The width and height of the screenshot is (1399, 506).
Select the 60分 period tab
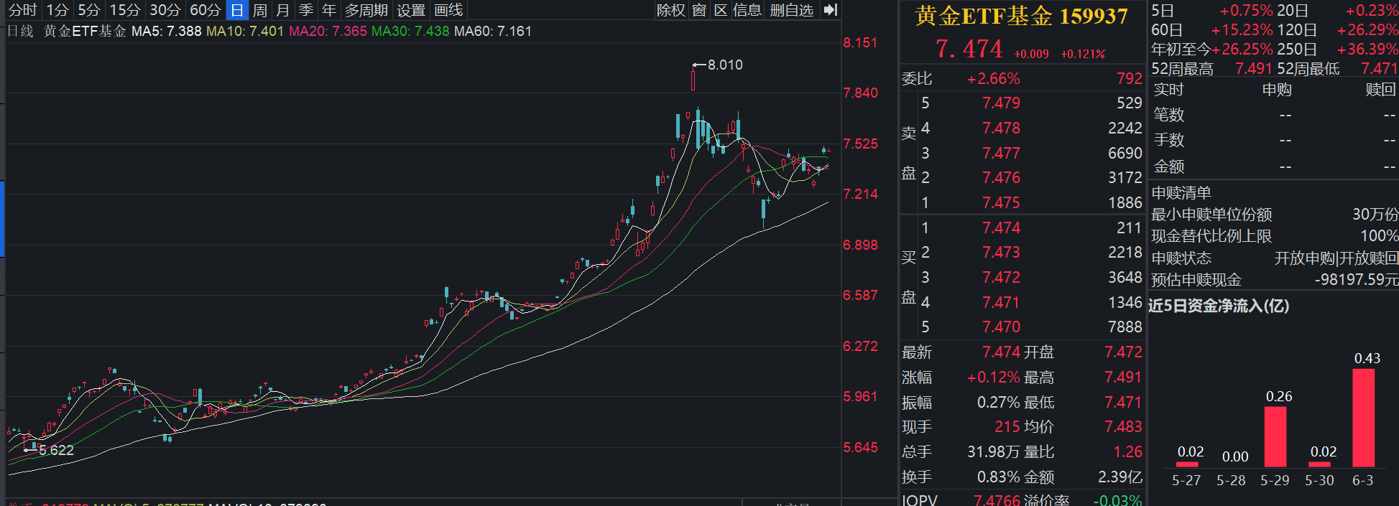click(206, 10)
